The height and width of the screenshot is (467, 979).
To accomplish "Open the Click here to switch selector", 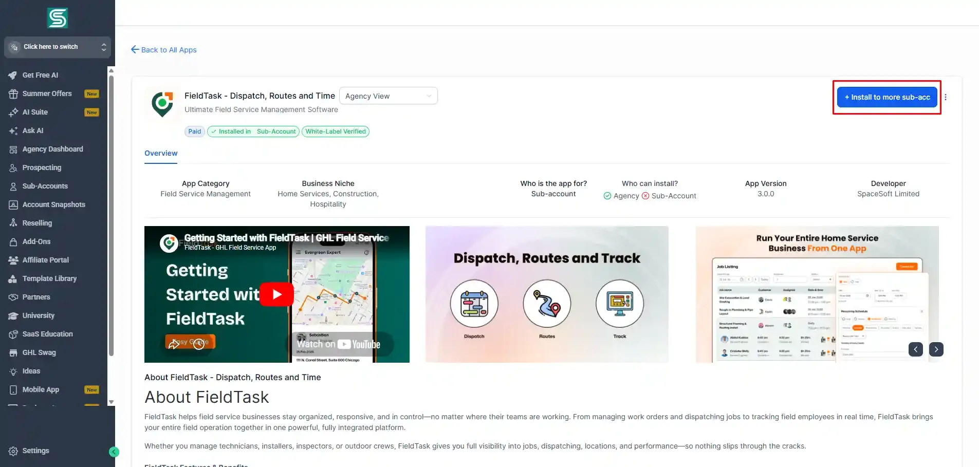I will coord(58,47).
